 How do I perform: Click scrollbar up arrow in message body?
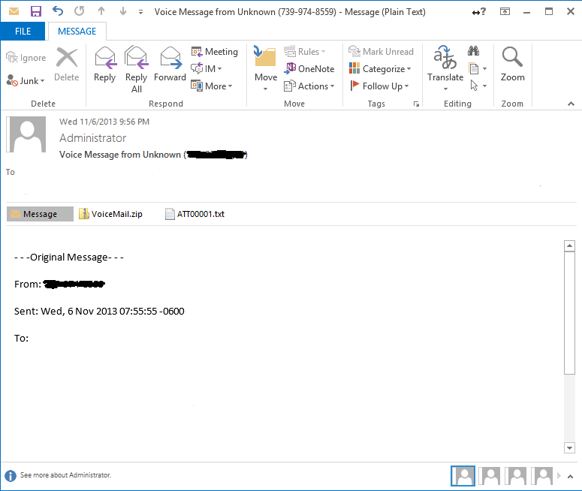point(569,245)
